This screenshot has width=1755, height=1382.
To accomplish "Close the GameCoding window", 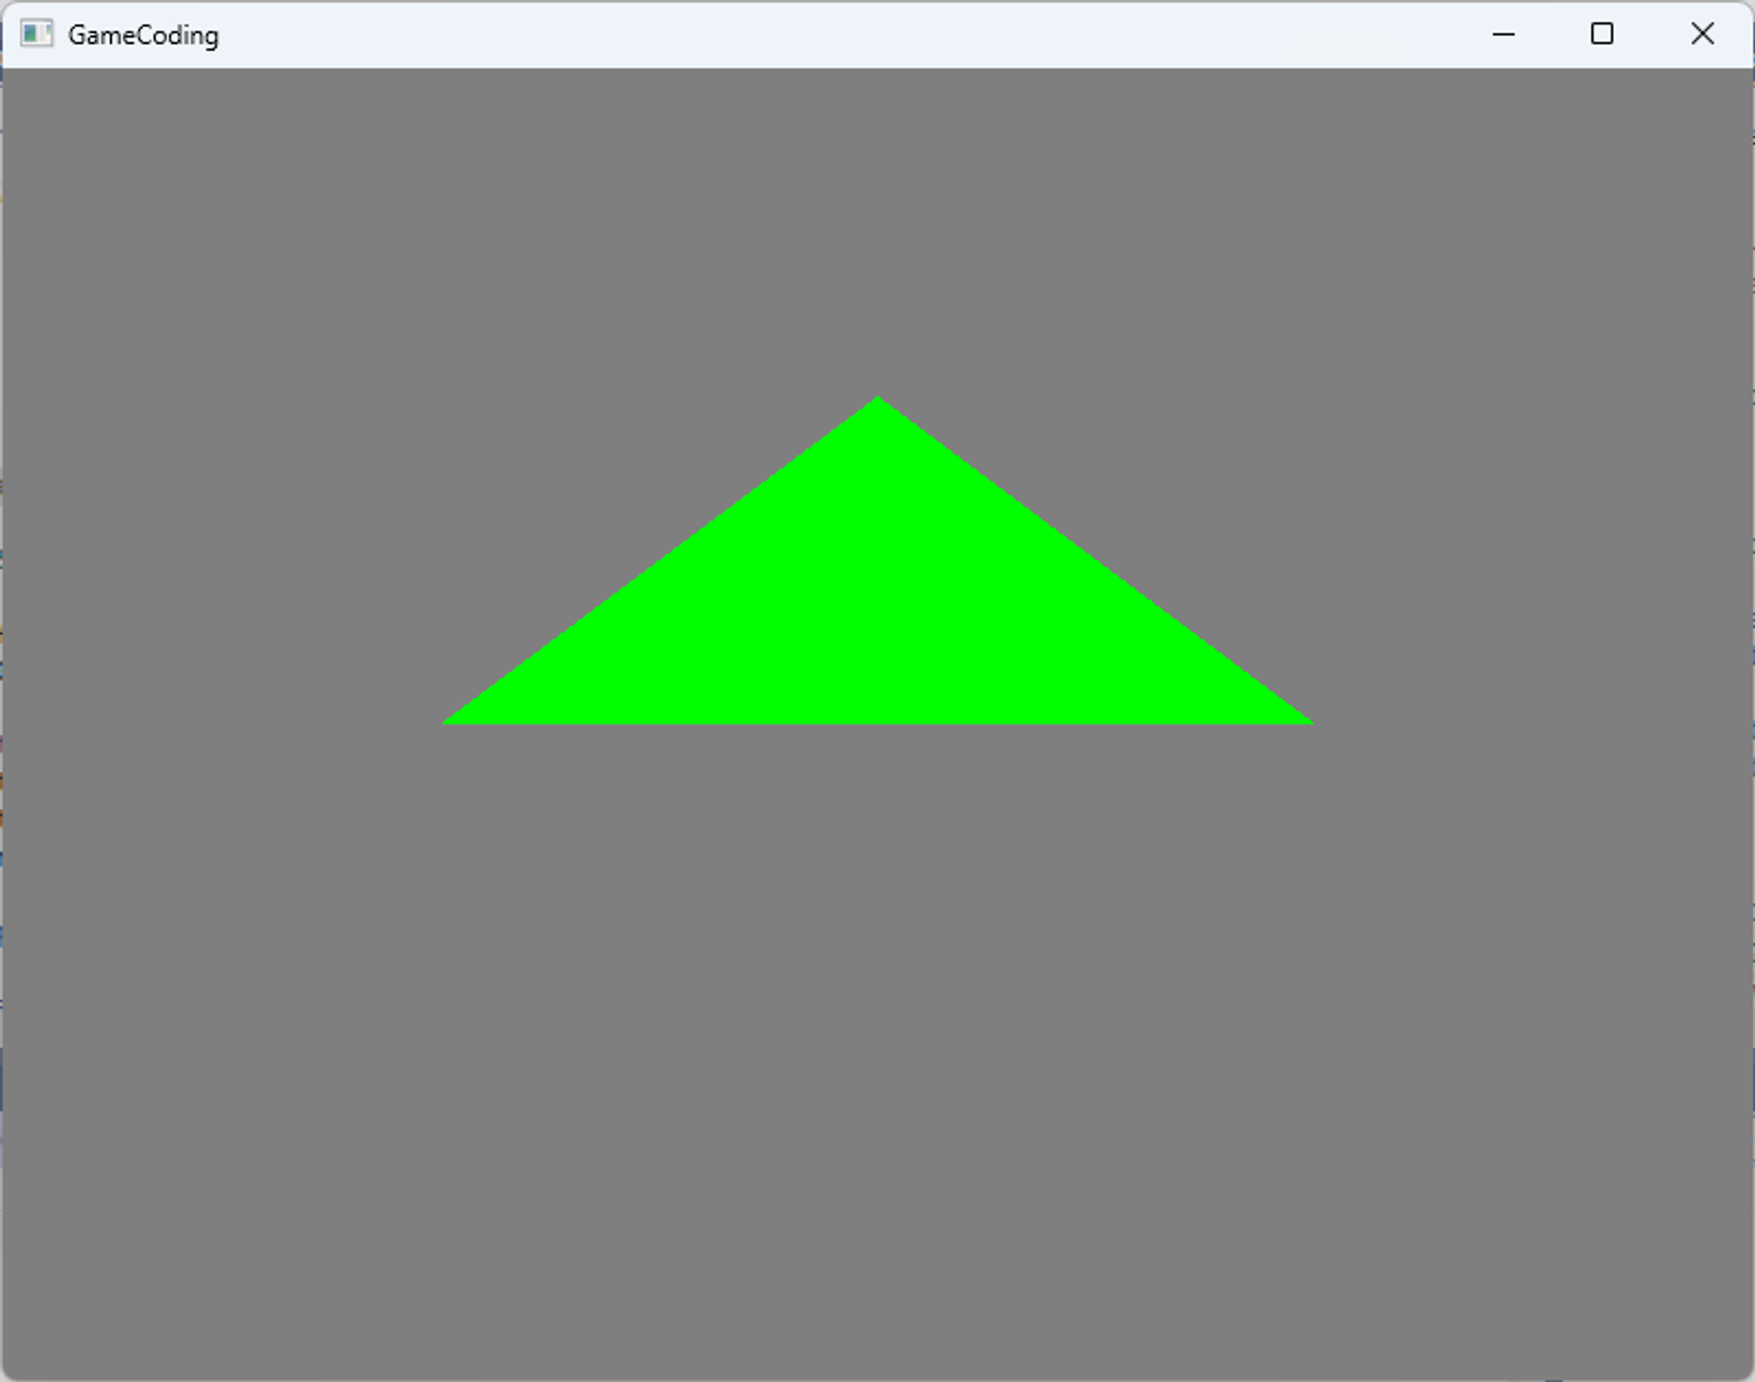I will click(1702, 34).
